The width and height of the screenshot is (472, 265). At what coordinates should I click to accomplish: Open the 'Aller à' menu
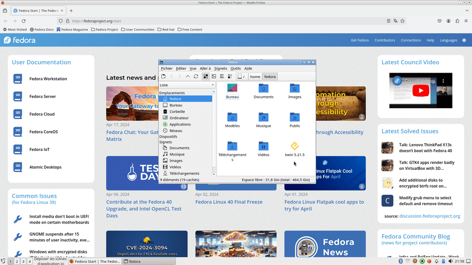pyautogui.click(x=205, y=69)
